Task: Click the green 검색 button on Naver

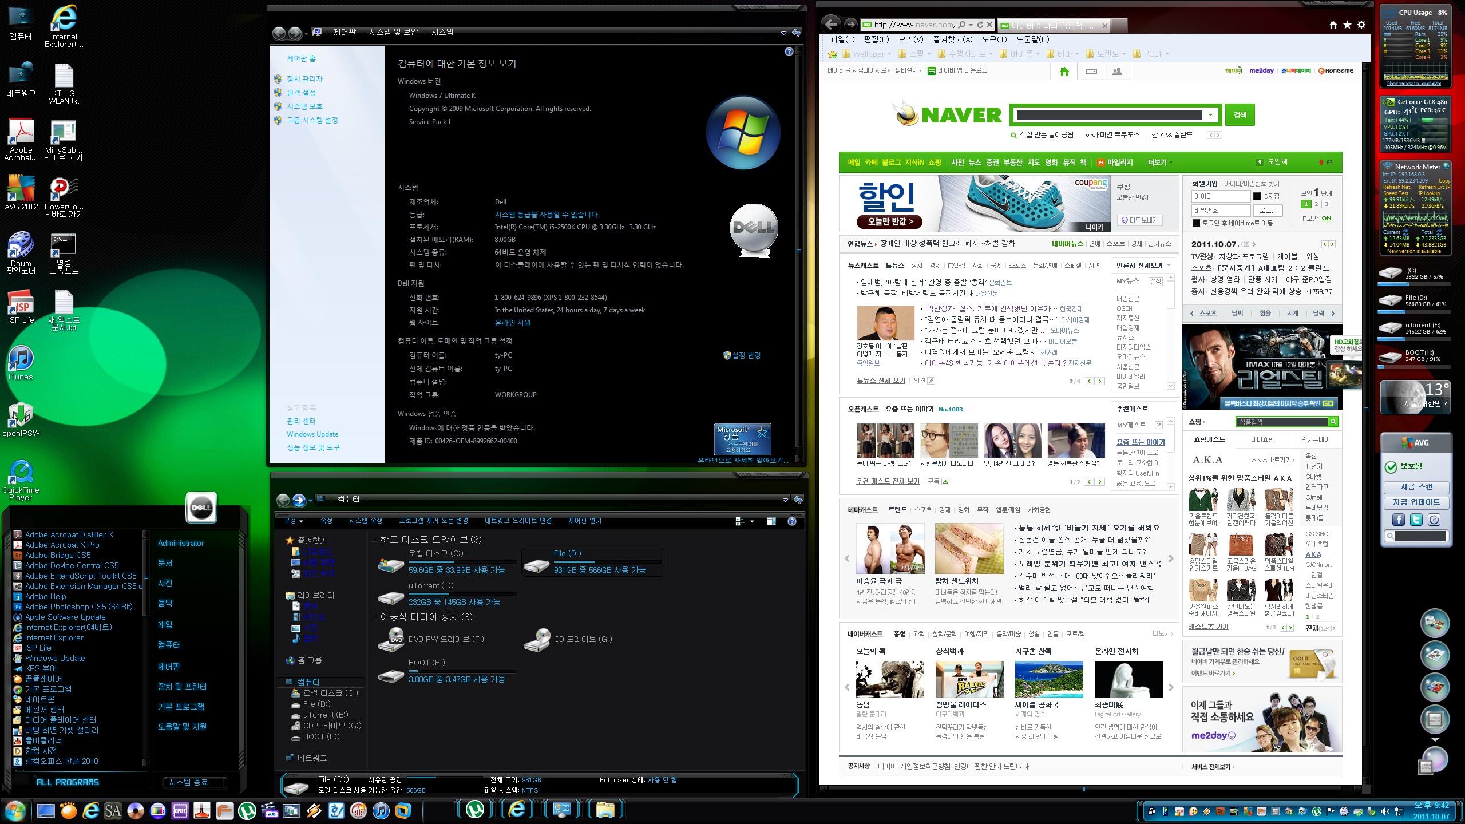Action: (x=1240, y=115)
